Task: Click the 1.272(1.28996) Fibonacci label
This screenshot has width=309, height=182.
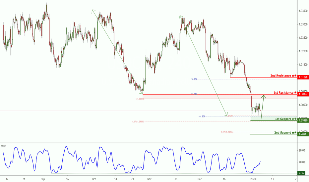Action: point(227,132)
